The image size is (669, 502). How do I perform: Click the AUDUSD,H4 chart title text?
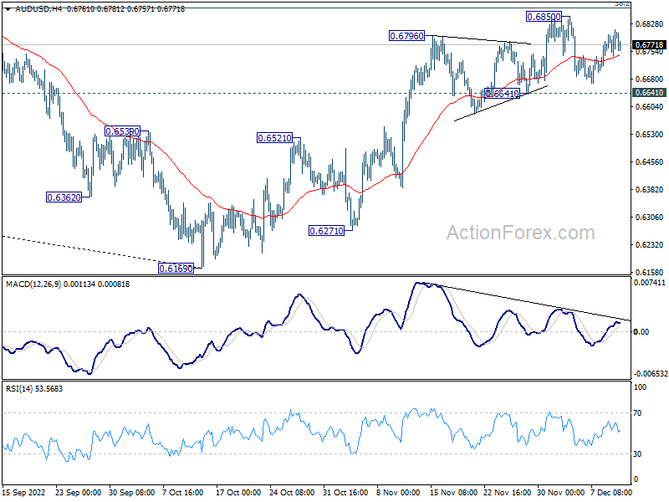[38, 9]
